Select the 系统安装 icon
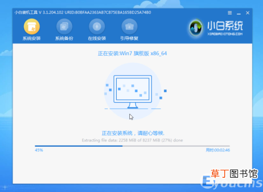The width and height of the screenshot is (263, 192). click(x=32, y=26)
